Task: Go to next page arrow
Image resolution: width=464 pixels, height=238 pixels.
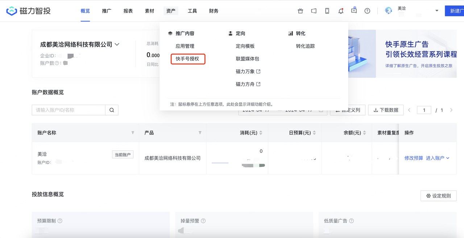Action: [x=451, y=110]
